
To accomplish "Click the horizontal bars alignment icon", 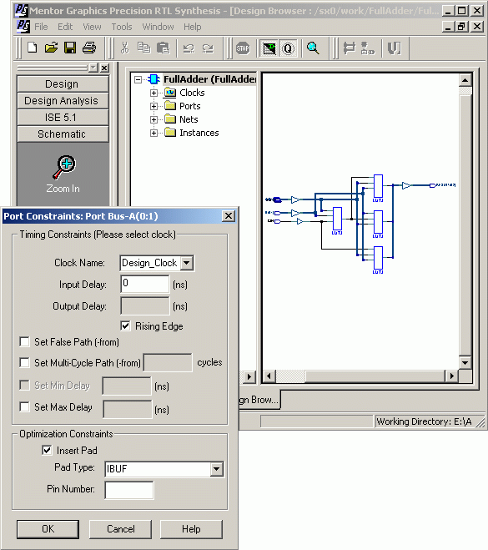I will click(x=350, y=48).
